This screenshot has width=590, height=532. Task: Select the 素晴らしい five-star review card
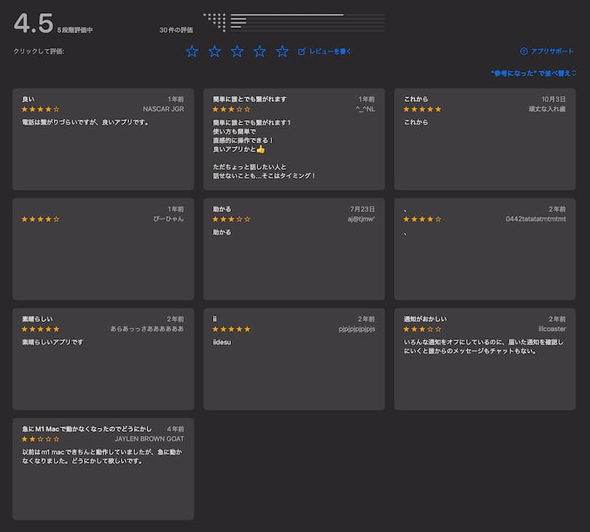click(103, 359)
